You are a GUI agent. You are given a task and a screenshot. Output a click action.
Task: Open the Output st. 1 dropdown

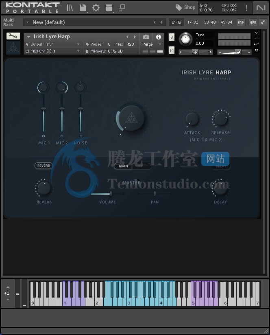pos(52,44)
